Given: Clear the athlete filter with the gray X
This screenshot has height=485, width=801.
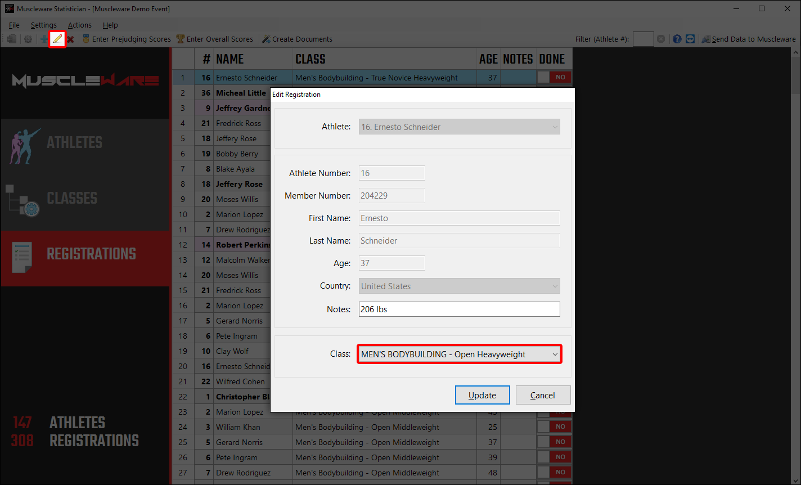Looking at the screenshot, I should tap(661, 39).
